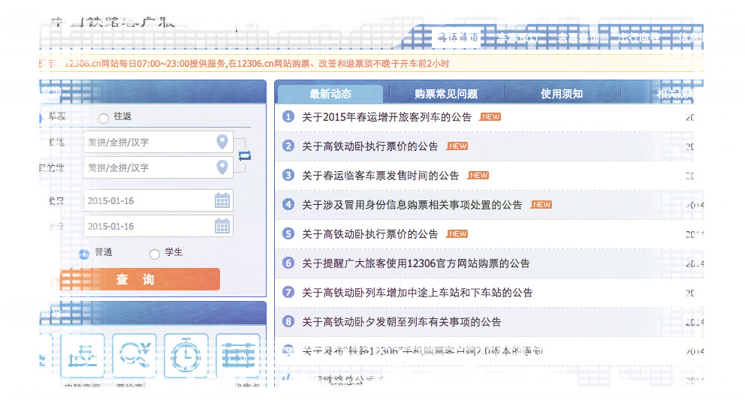Open the departure date calendar icon
The image size is (745, 400).
[x=222, y=200]
